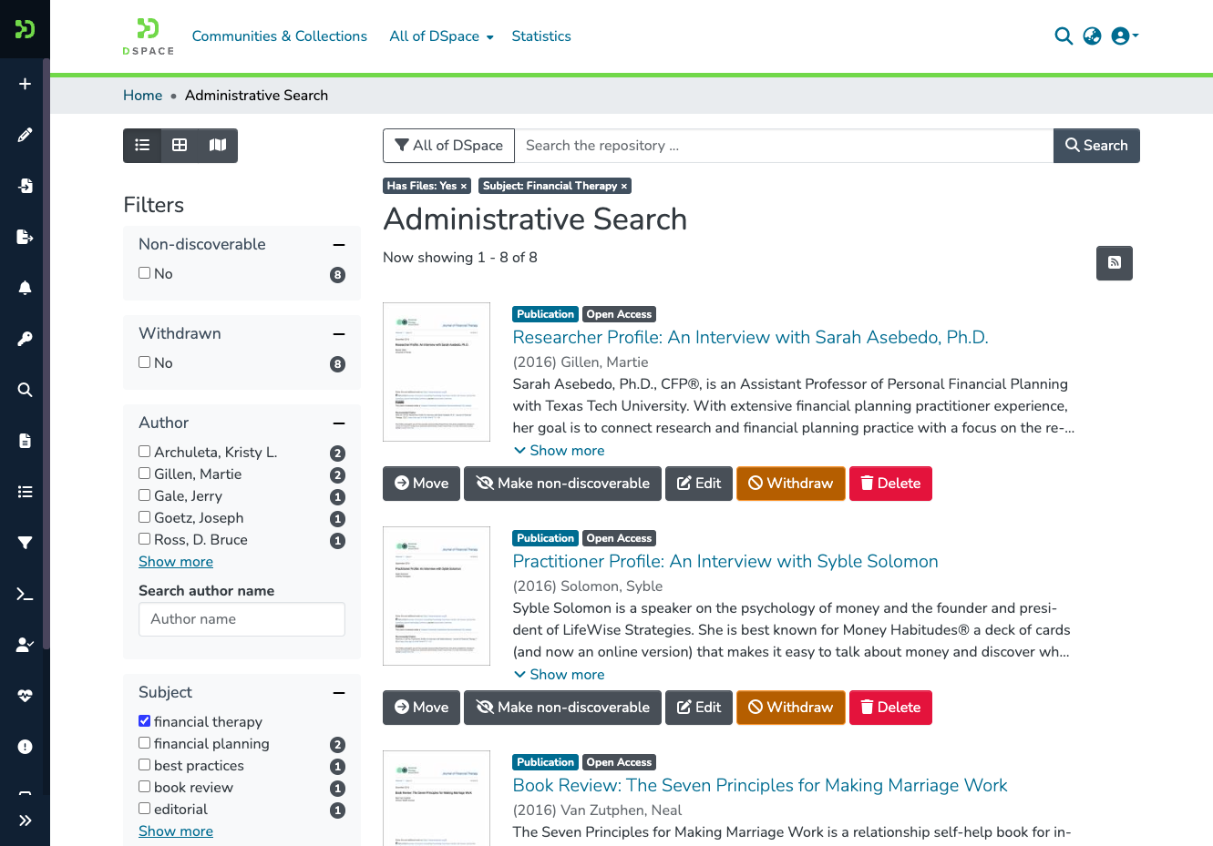The image size is (1213, 846).
Task: Click the key Access Control sidebar icon
Action: (x=25, y=339)
